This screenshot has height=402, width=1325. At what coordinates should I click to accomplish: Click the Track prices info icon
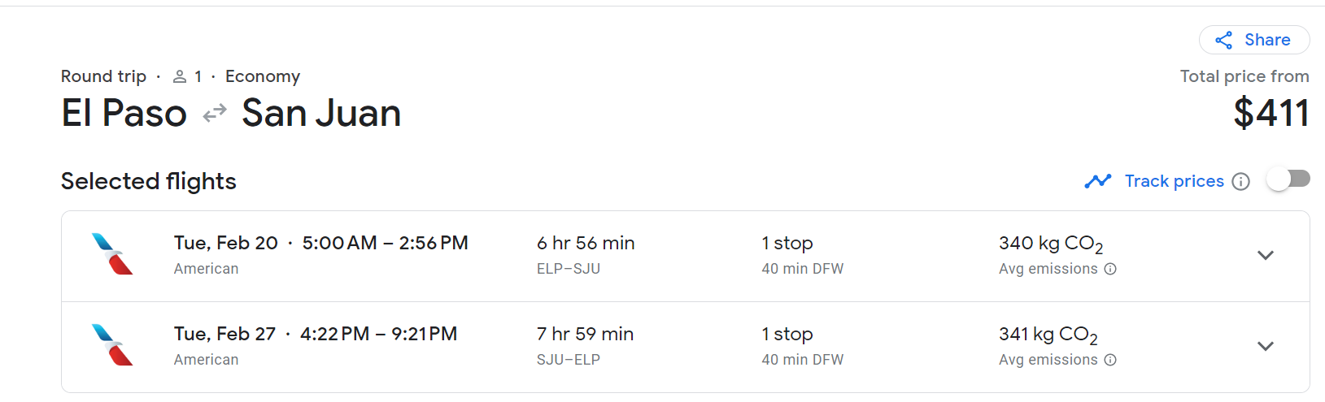pyautogui.click(x=1240, y=181)
